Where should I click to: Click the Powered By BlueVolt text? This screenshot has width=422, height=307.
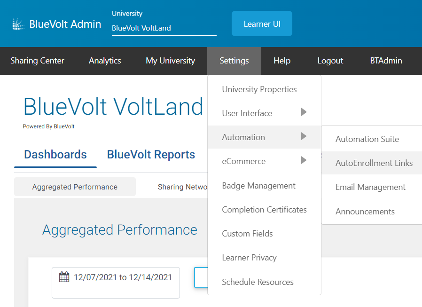coord(48,126)
